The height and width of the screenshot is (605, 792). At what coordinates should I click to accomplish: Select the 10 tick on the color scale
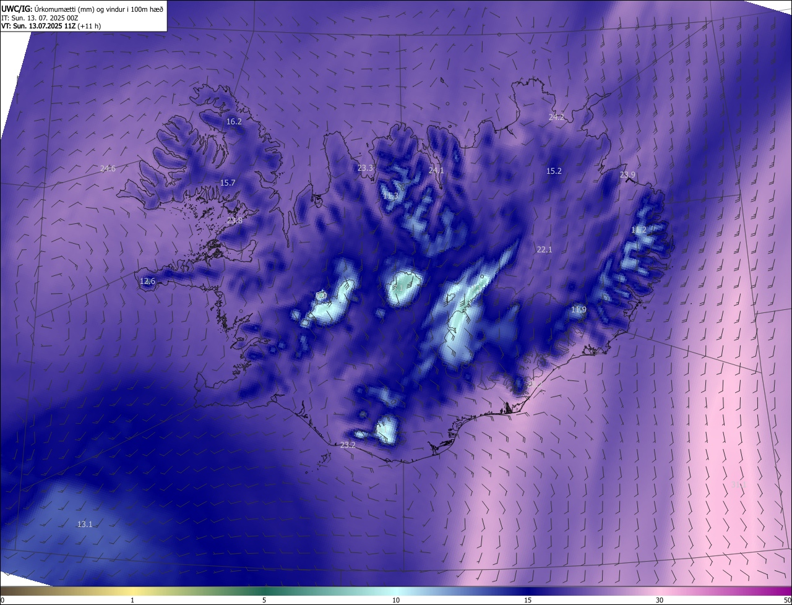pyautogui.click(x=396, y=600)
